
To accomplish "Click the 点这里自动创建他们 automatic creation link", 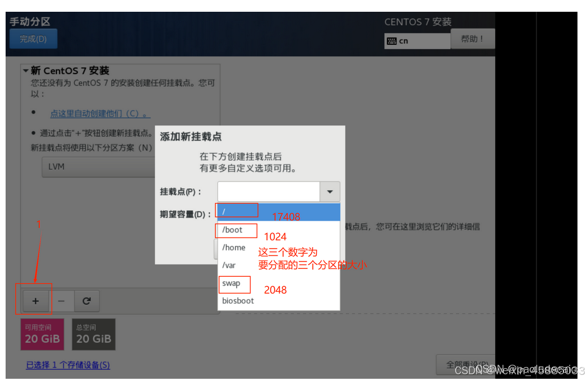I will (100, 113).
